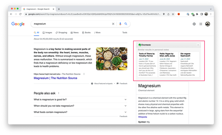This screenshot has height=135, width=222.
Task: Select the All search tab
Action: pyautogui.click(x=37, y=33)
